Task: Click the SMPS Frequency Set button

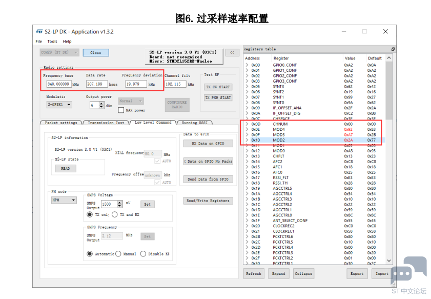Action: [x=147, y=236]
